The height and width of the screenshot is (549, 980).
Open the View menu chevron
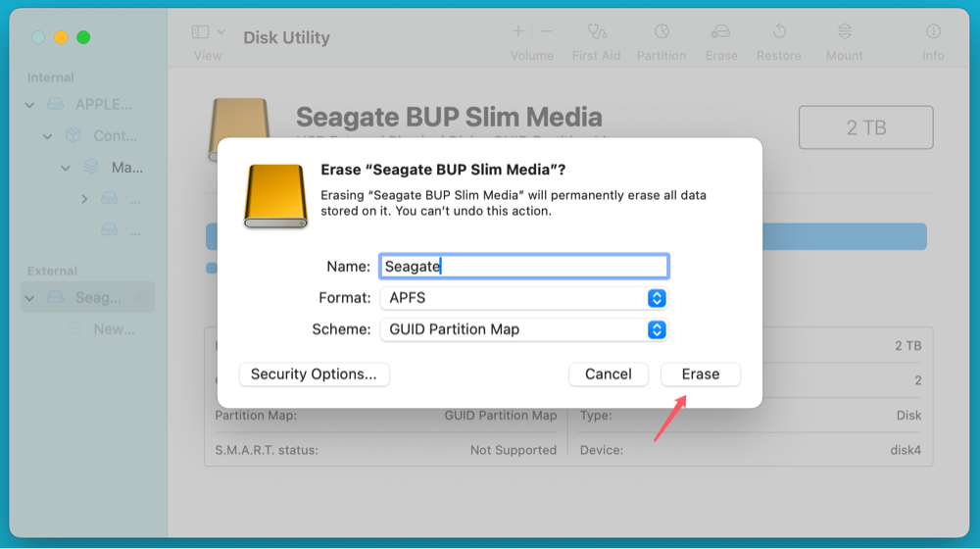click(221, 32)
